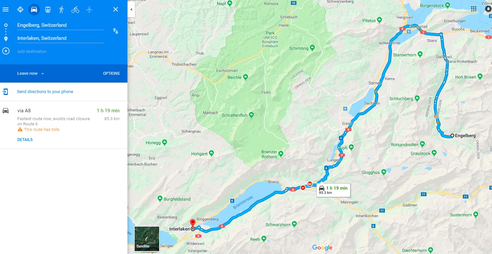Edit the Interlaken, Switzerland destination field
The height and width of the screenshot is (254, 492).
[x=60, y=38]
